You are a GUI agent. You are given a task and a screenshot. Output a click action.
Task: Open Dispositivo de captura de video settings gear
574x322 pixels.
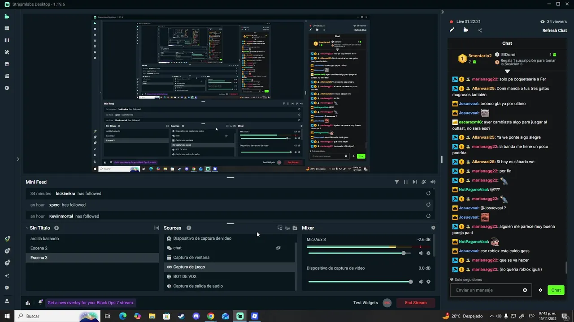click(428, 282)
